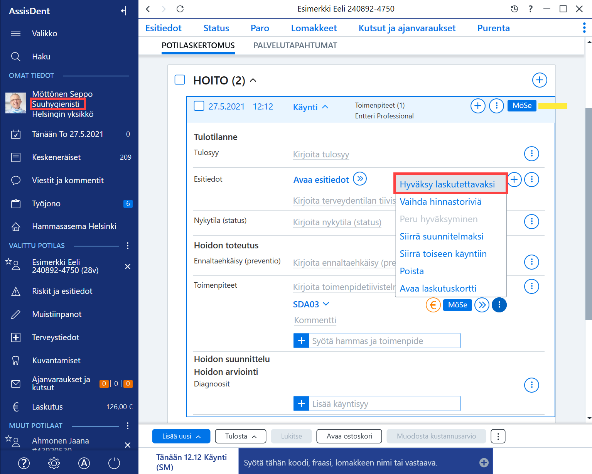
Task: Open the history clock icon in title bar
Action: pyautogui.click(x=514, y=9)
